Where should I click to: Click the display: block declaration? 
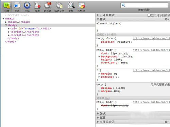click(x=113, y=88)
